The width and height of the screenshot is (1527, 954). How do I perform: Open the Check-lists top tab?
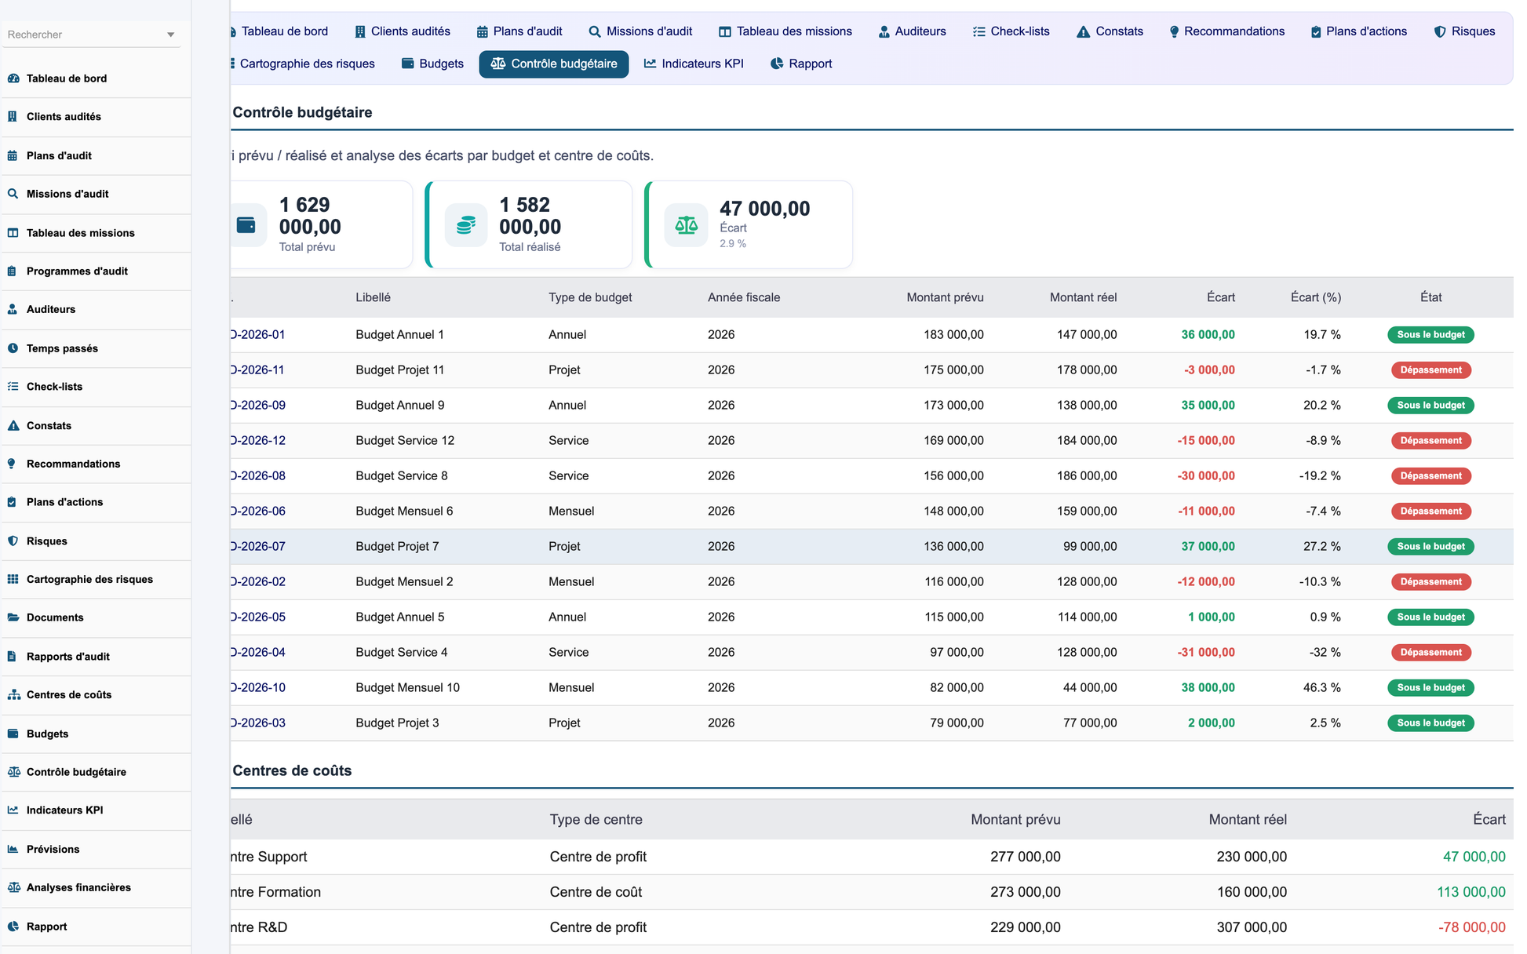point(1011,31)
